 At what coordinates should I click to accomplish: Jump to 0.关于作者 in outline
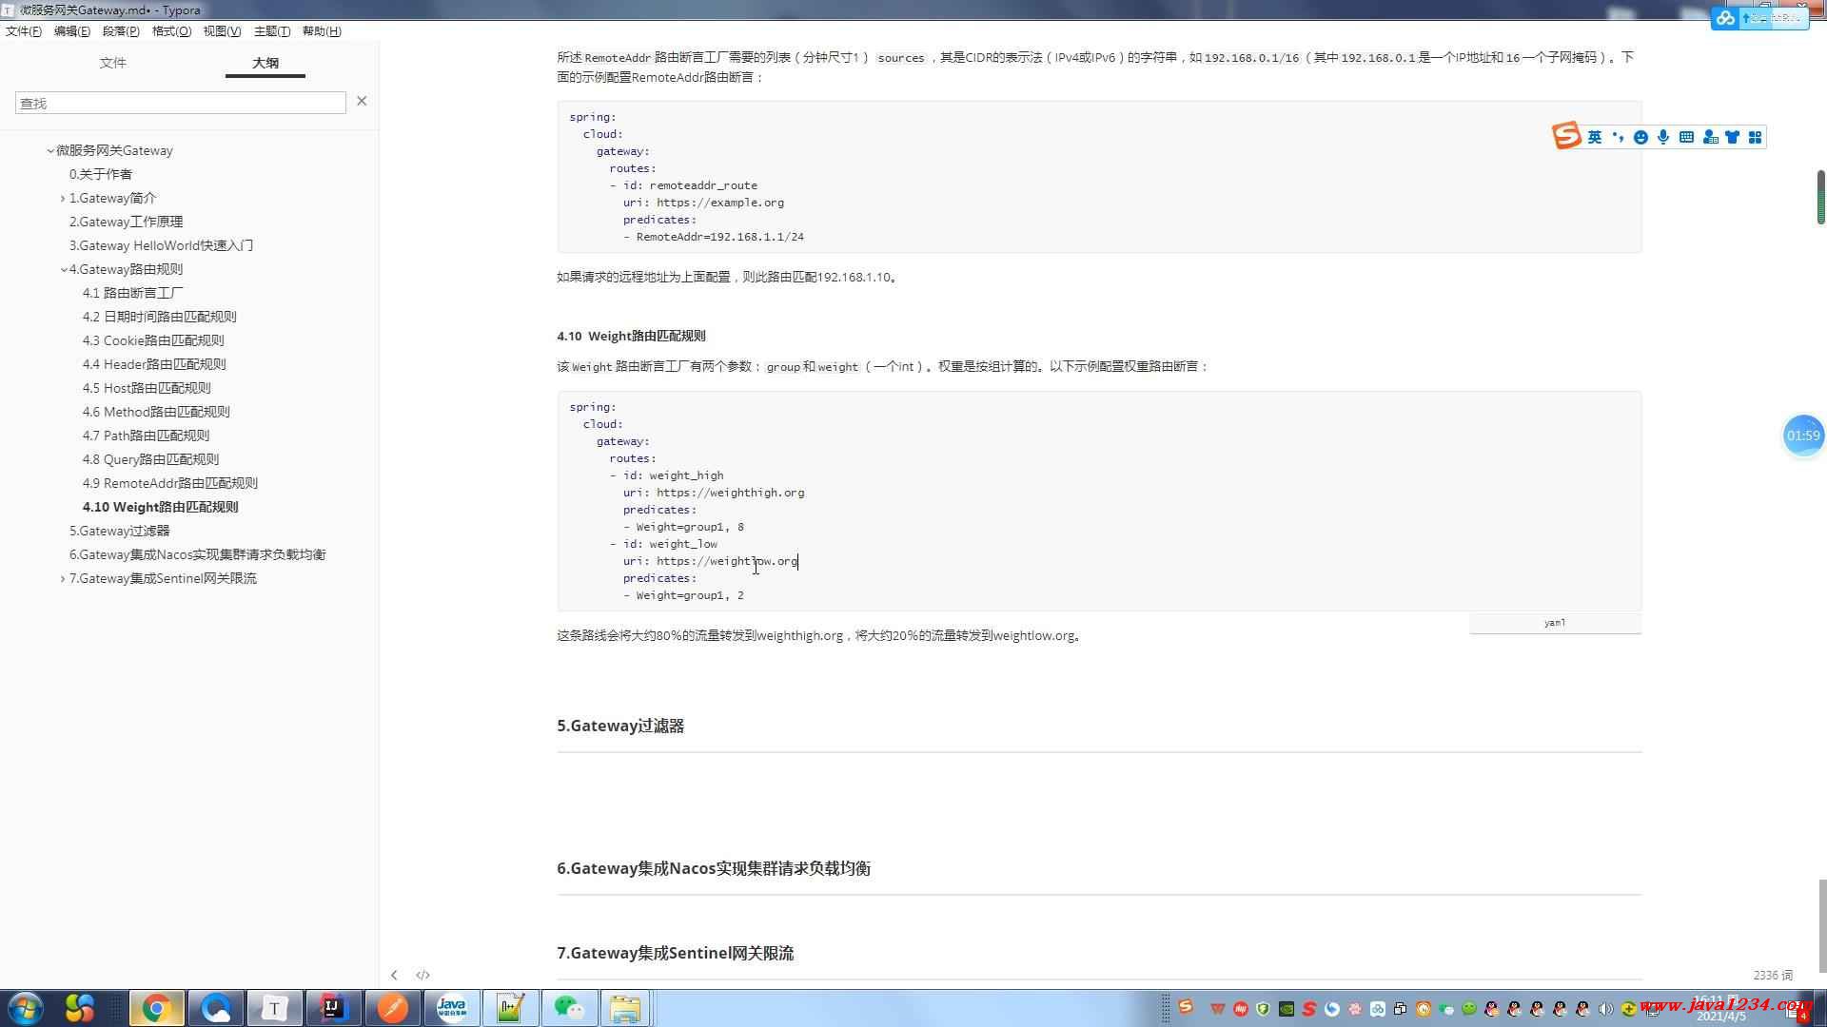(101, 174)
